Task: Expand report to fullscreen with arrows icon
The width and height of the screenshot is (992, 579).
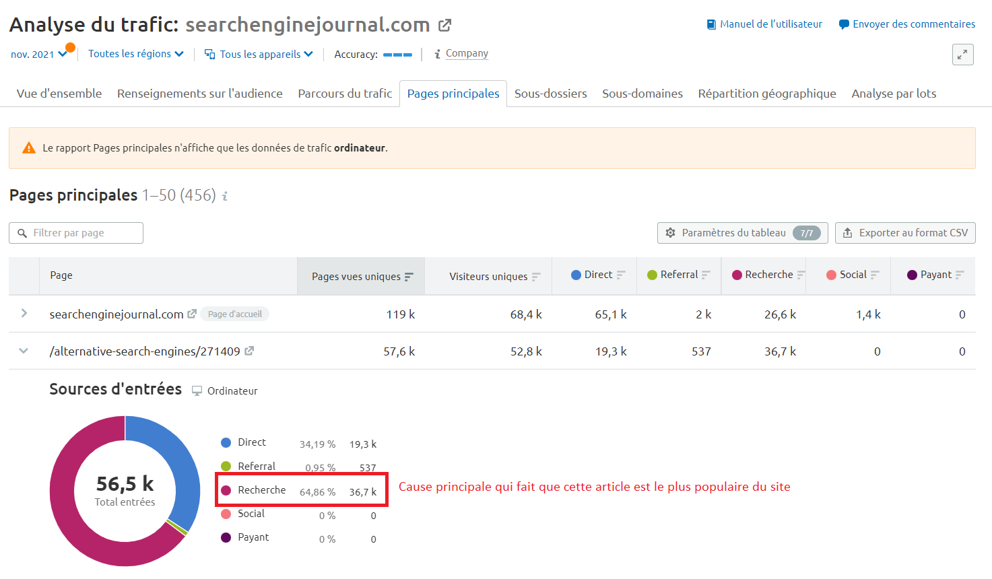Action: pyautogui.click(x=963, y=55)
